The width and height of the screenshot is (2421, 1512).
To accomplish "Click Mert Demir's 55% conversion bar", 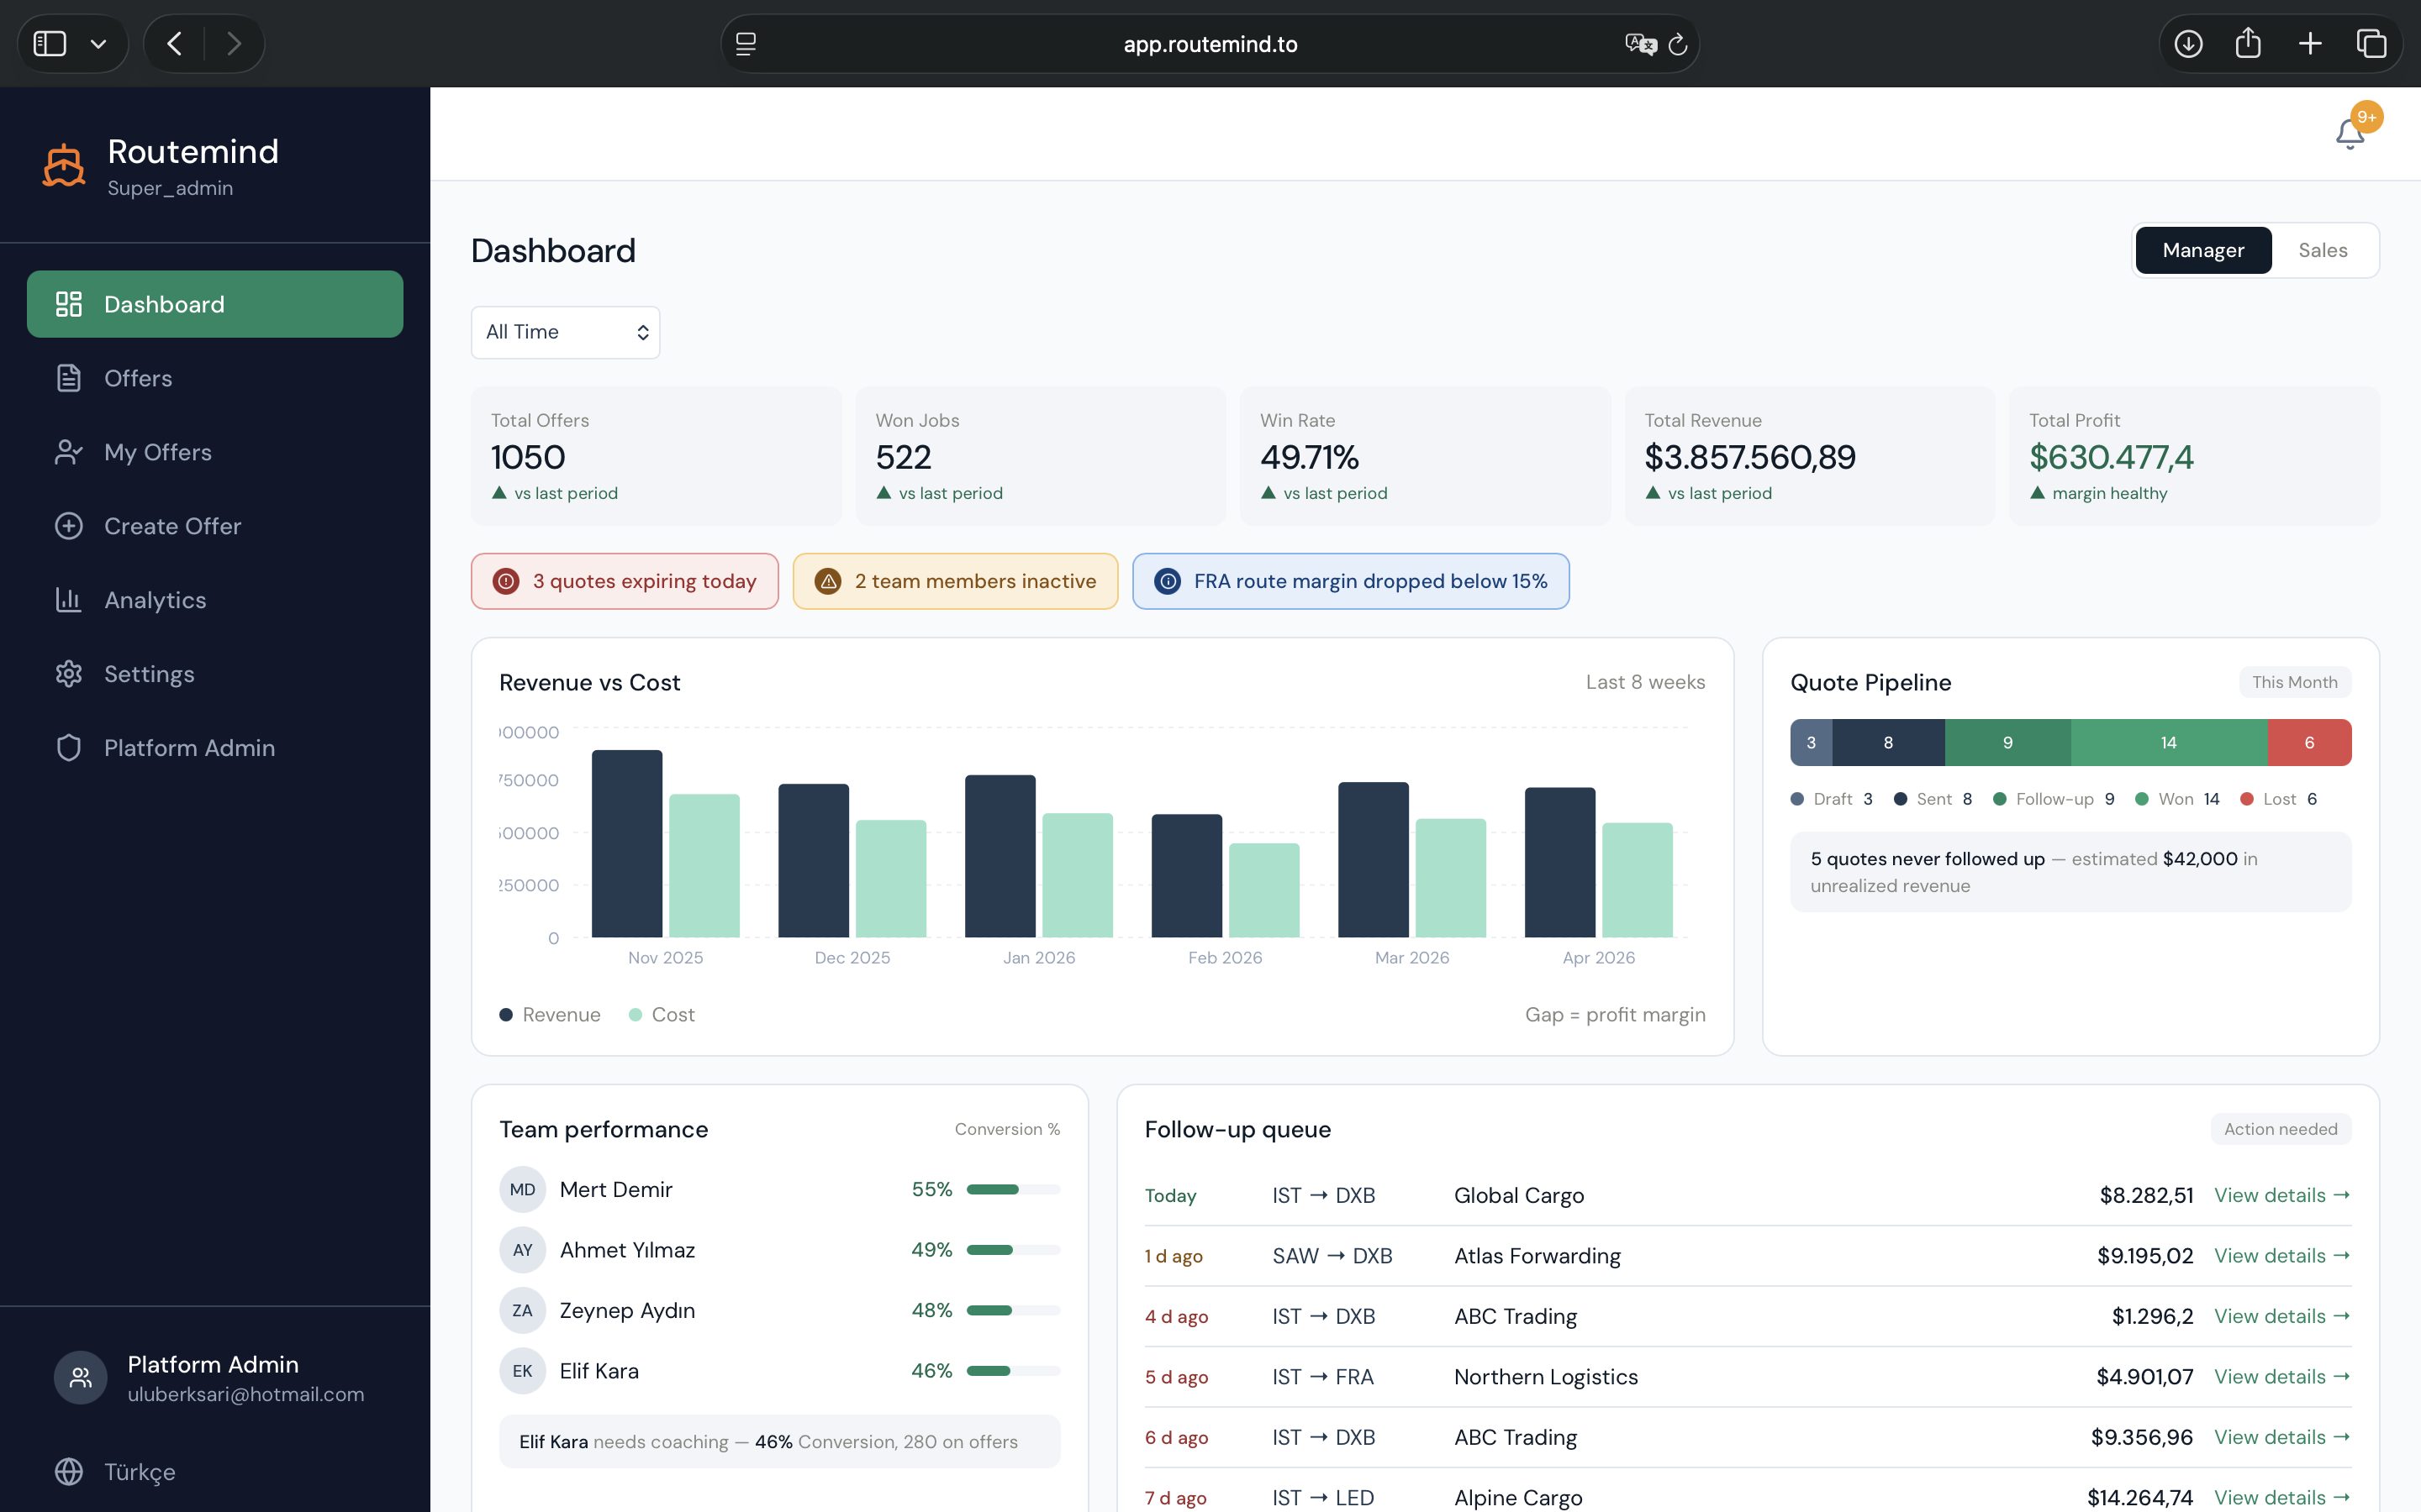I will click(1012, 1189).
